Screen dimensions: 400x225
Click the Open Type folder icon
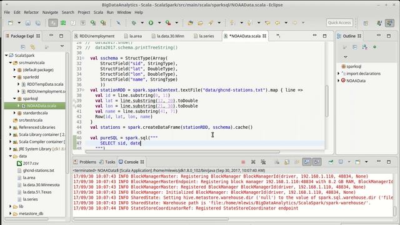point(190,22)
